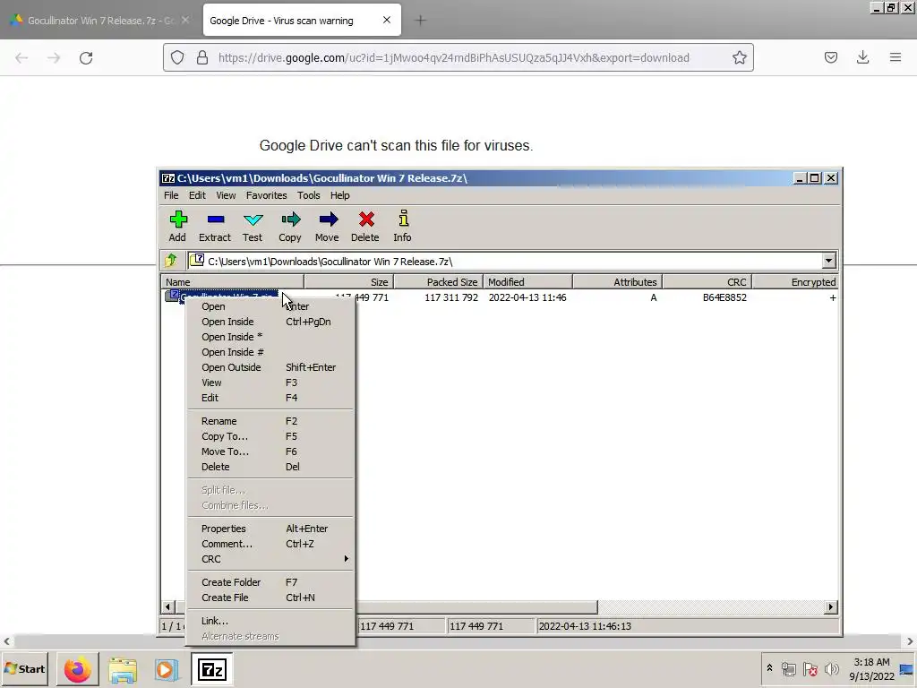Image resolution: width=917 pixels, height=688 pixels.
Task: Choose Open from the context menu
Action: coord(270,306)
